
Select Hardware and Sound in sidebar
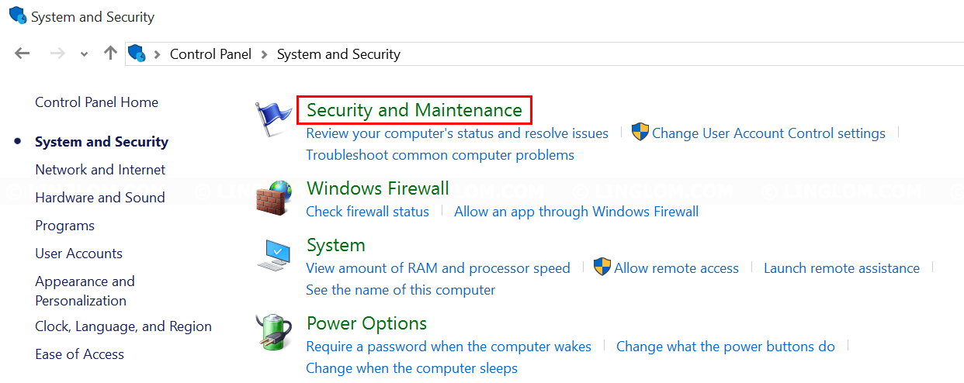[100, 198]
